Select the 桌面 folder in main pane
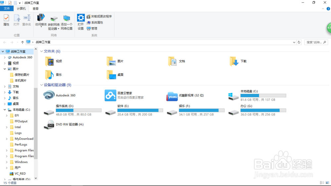 pyautogui.click(x=115, y=75)
